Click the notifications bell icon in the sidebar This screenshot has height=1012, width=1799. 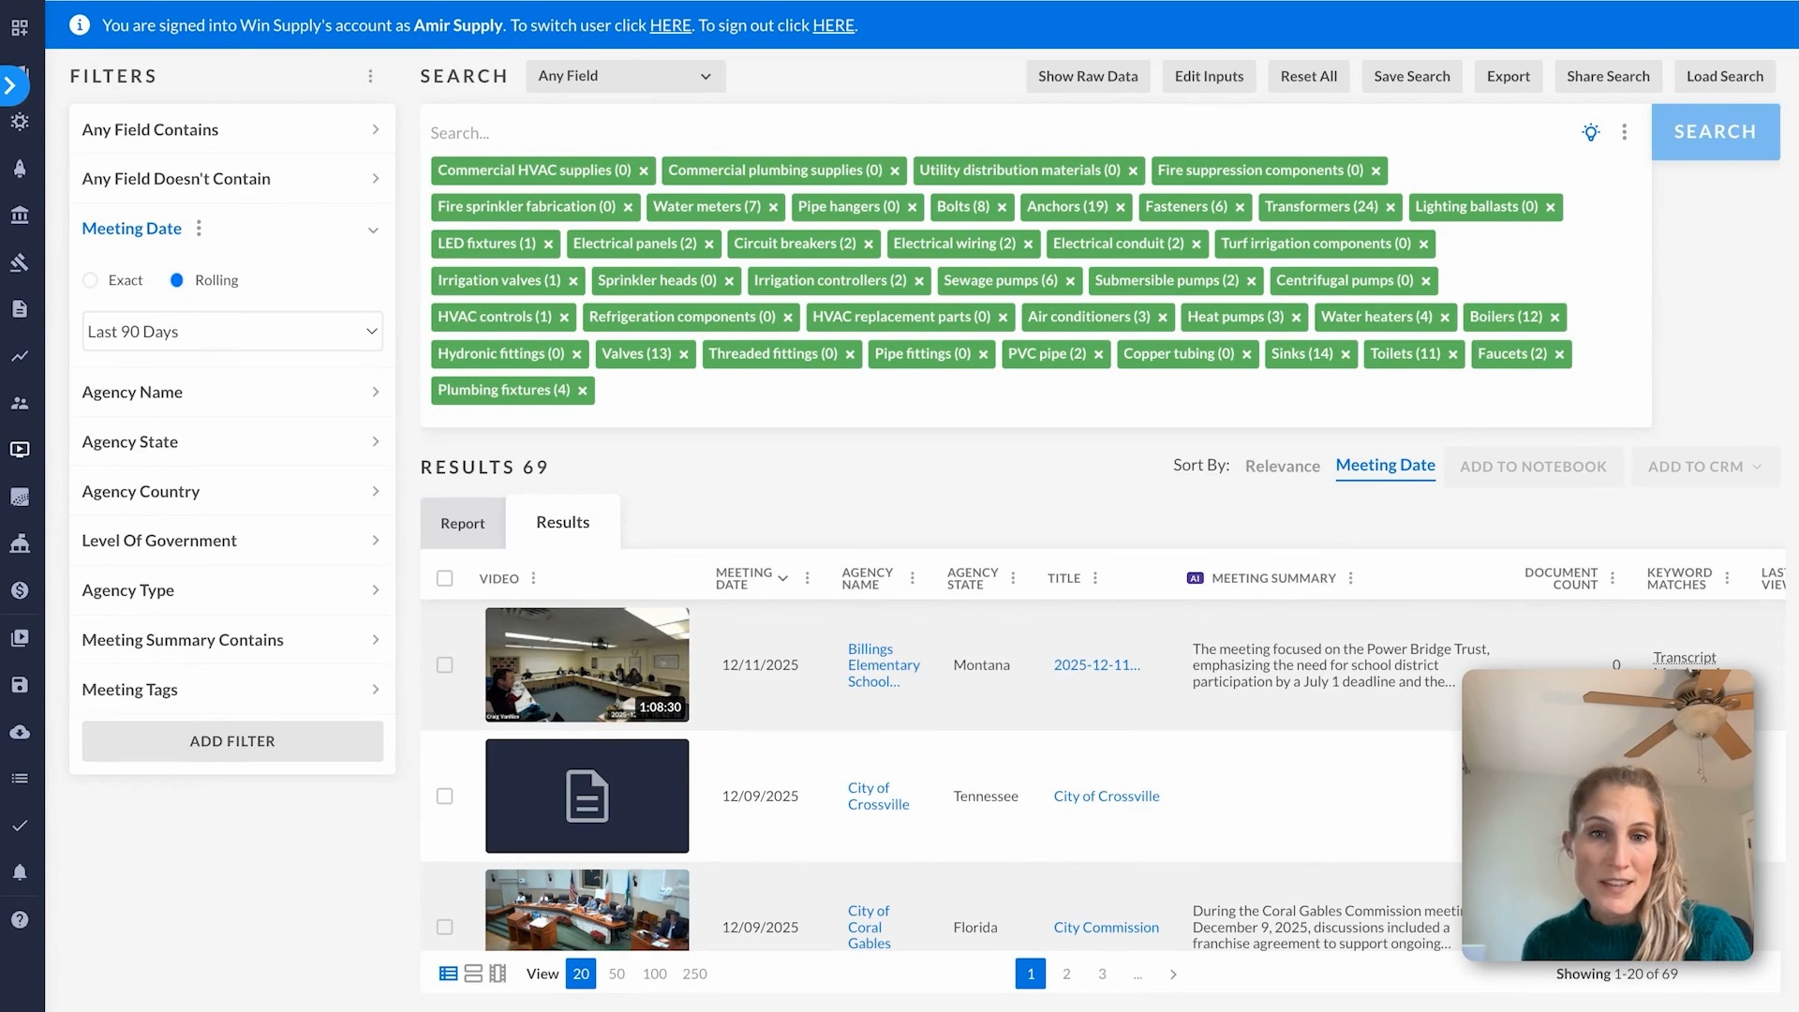pos(20,872)
